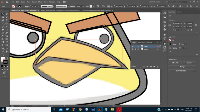Set gradient mode button in toolbar
This screenshot has width=200, height=112.
pyautogui.click(x=5, y=66)
